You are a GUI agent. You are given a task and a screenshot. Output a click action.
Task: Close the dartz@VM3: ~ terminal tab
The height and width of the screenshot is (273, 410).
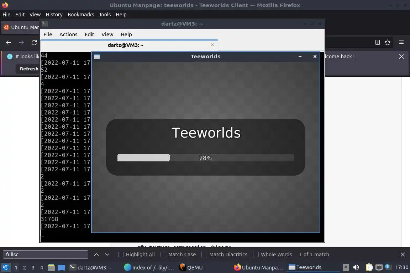[x=212, y=45]
